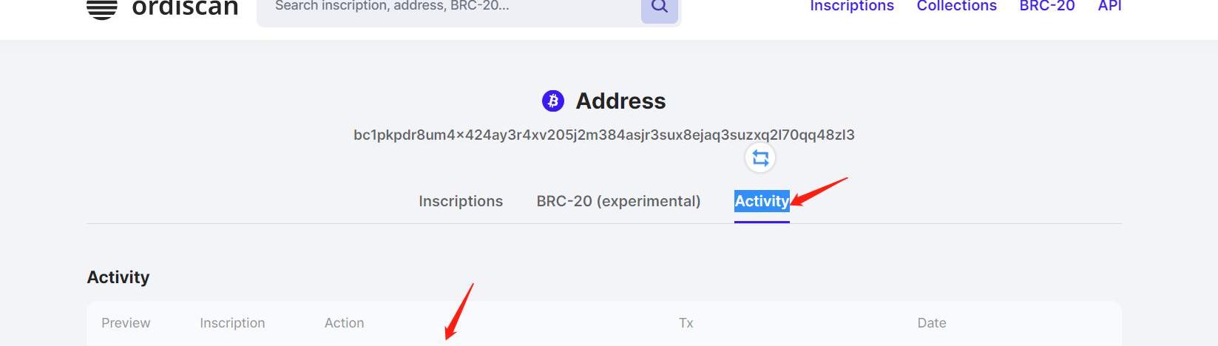
Task: Open the ordiscan wordmark home link
Action: pos(185,8)
